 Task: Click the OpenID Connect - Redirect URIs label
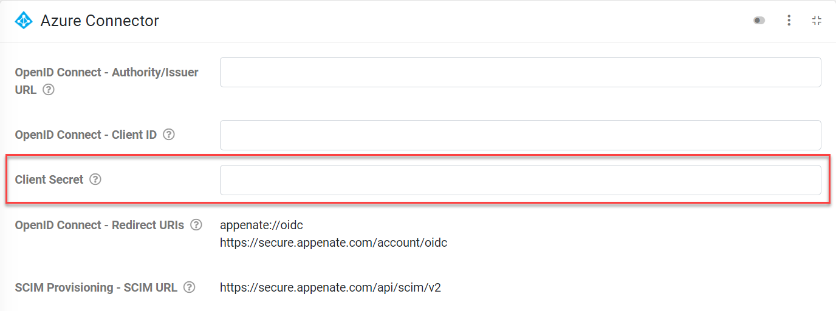tap(99, 225)
